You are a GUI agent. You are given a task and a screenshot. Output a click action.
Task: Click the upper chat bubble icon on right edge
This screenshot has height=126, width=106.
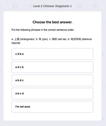coord(103,23)
